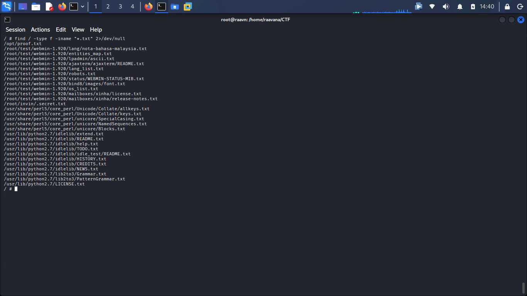
Task: Click the unicore/Blocks.txt path
Action: point(64,129)
